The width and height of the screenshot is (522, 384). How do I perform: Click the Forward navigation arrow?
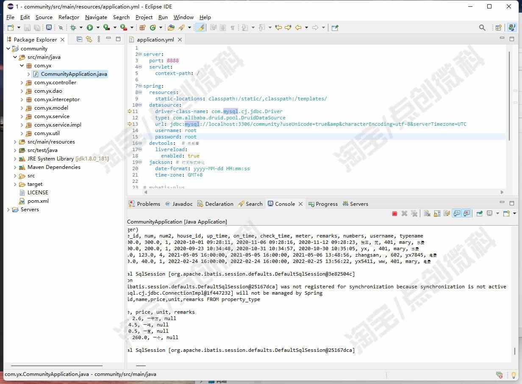pyautogui.click(x=315, y=28)
